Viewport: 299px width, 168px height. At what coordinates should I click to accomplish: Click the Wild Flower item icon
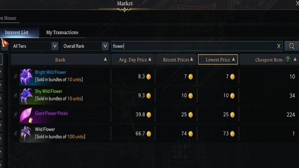(26, 133)
